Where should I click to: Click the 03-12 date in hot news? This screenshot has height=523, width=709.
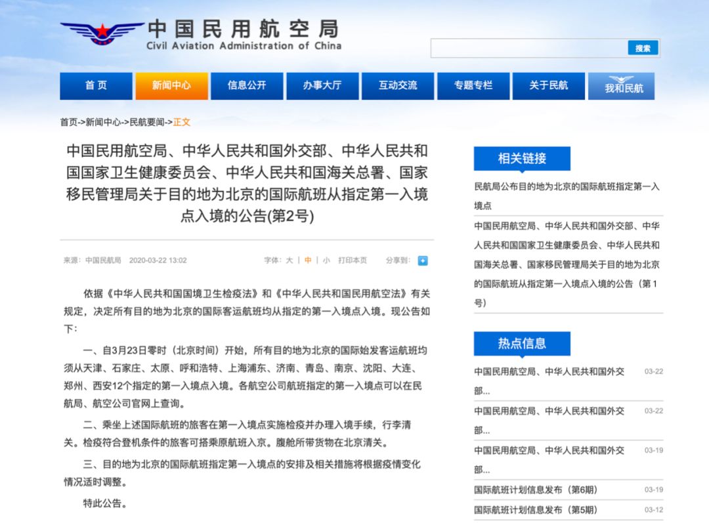point(654,510)
